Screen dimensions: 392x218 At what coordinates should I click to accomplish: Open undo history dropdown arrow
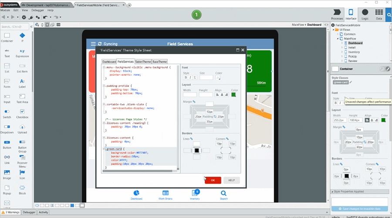coord(50,17)
